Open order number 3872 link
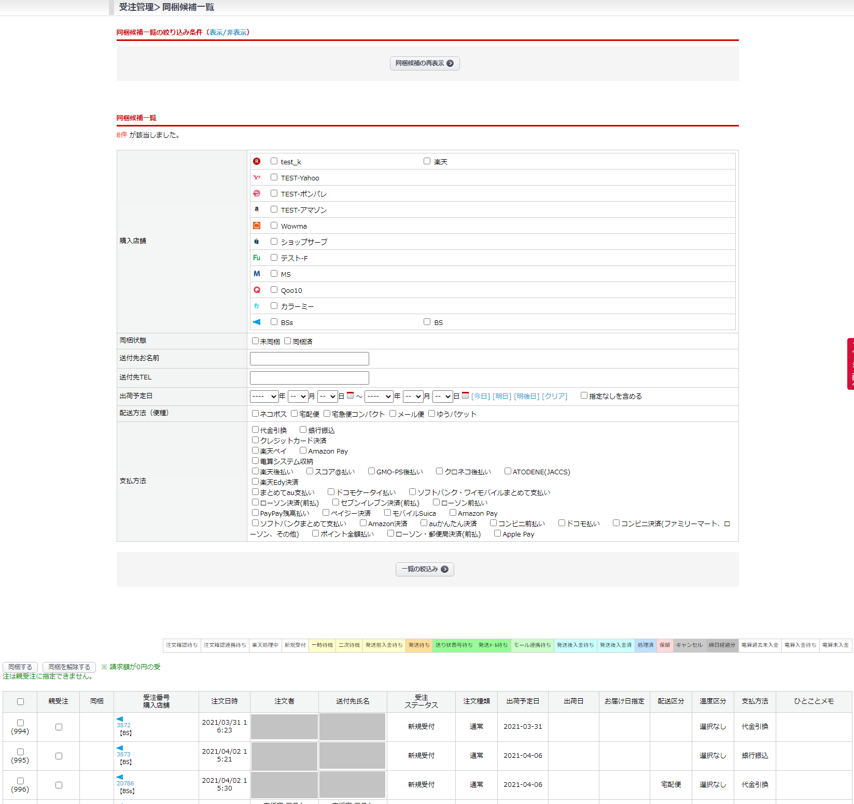 coord(123,725)
